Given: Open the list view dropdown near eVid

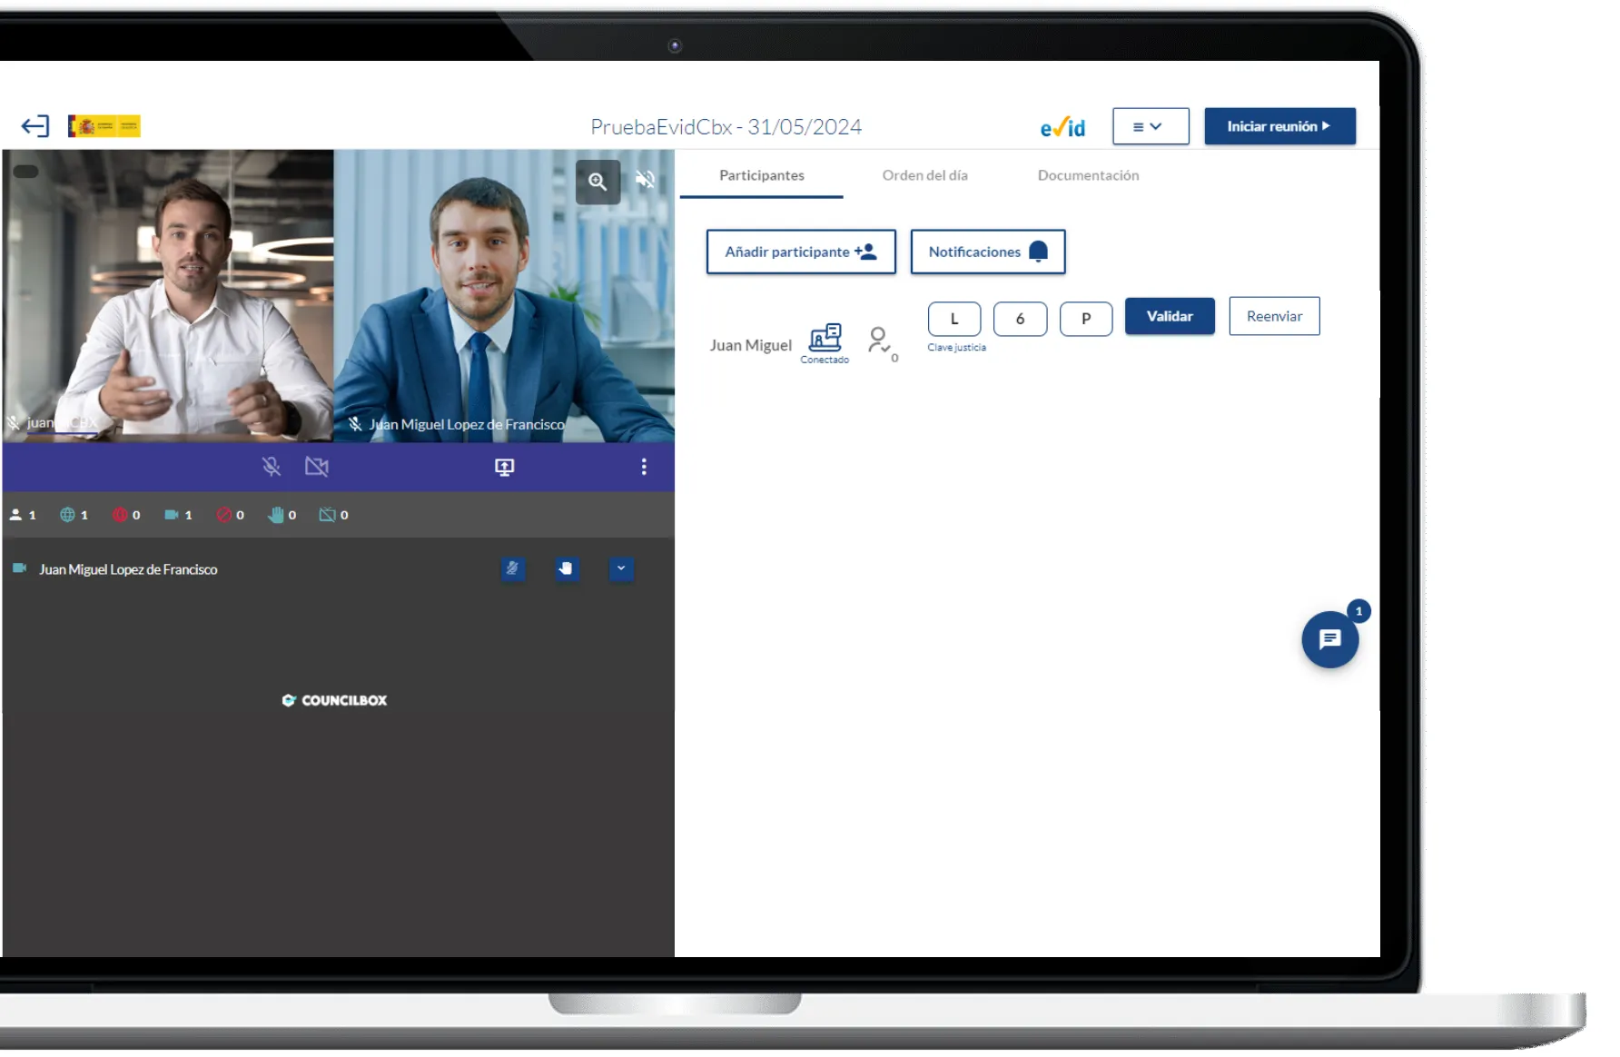Looking at the screenshot, I should [1150, 126].
